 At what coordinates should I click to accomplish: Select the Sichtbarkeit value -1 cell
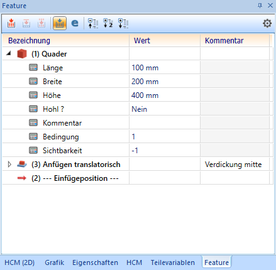coord(165,151)
